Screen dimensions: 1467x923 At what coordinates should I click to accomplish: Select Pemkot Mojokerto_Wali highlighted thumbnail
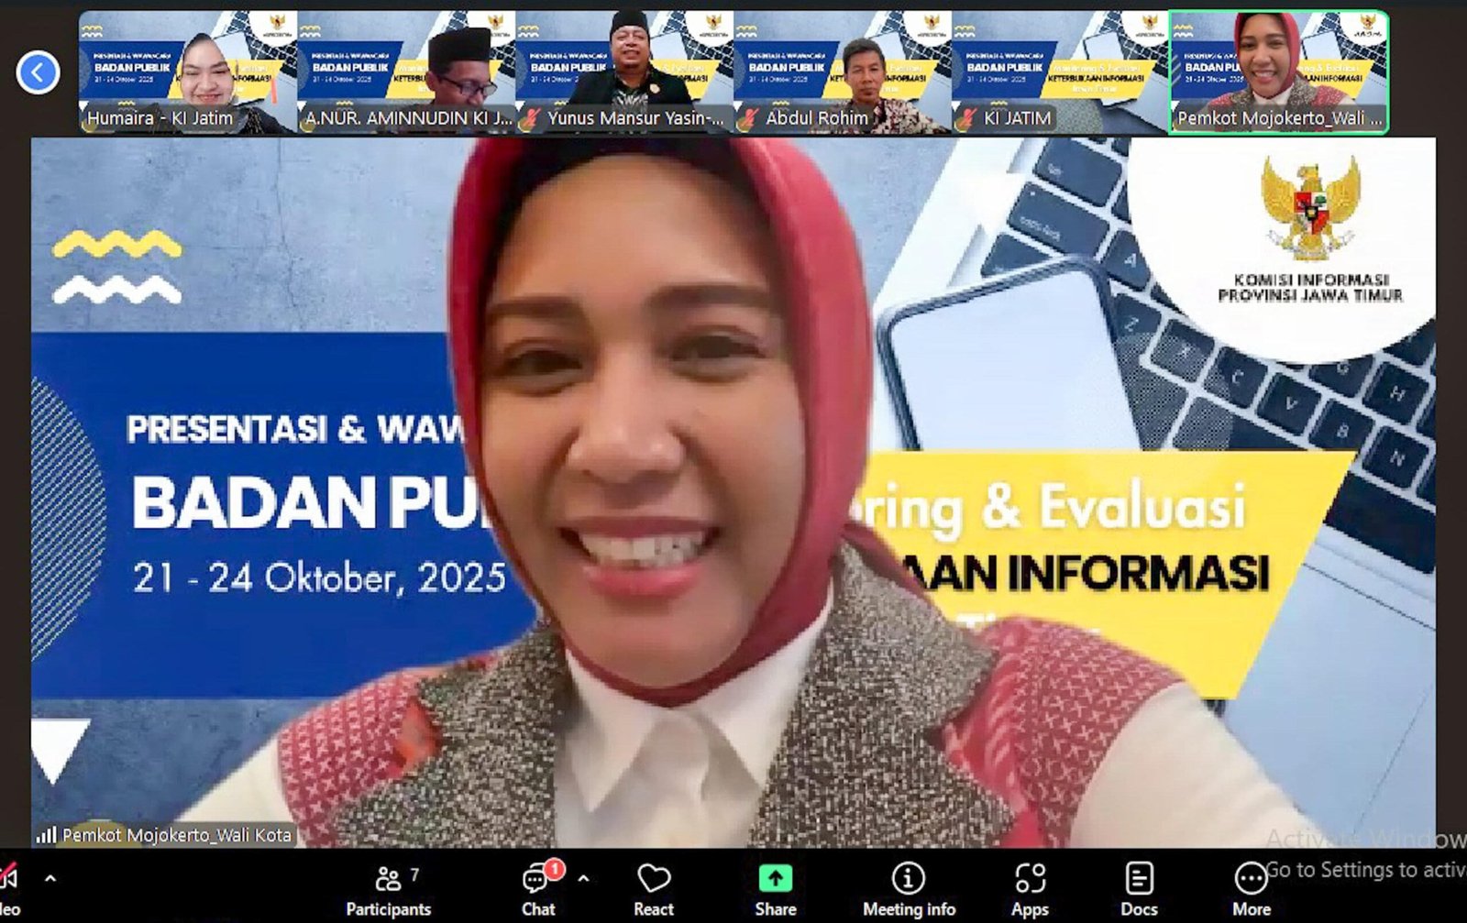[x=1279, y=72]
